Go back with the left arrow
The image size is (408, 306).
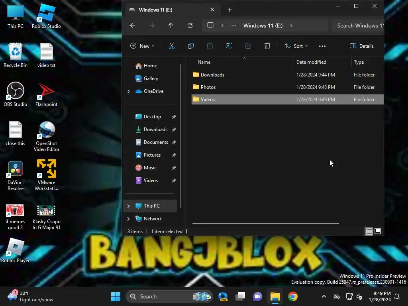(132, 25)
